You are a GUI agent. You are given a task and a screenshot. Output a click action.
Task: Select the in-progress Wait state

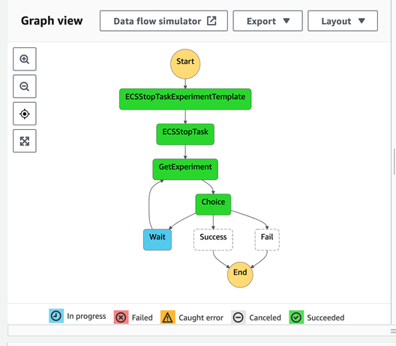coord(157,239)
